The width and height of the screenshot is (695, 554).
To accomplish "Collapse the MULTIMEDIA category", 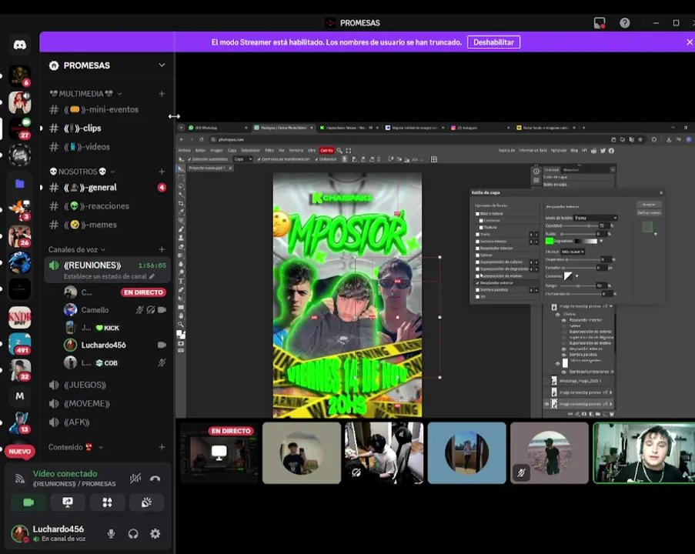I will pyautogui.click(x=119, y=94).
